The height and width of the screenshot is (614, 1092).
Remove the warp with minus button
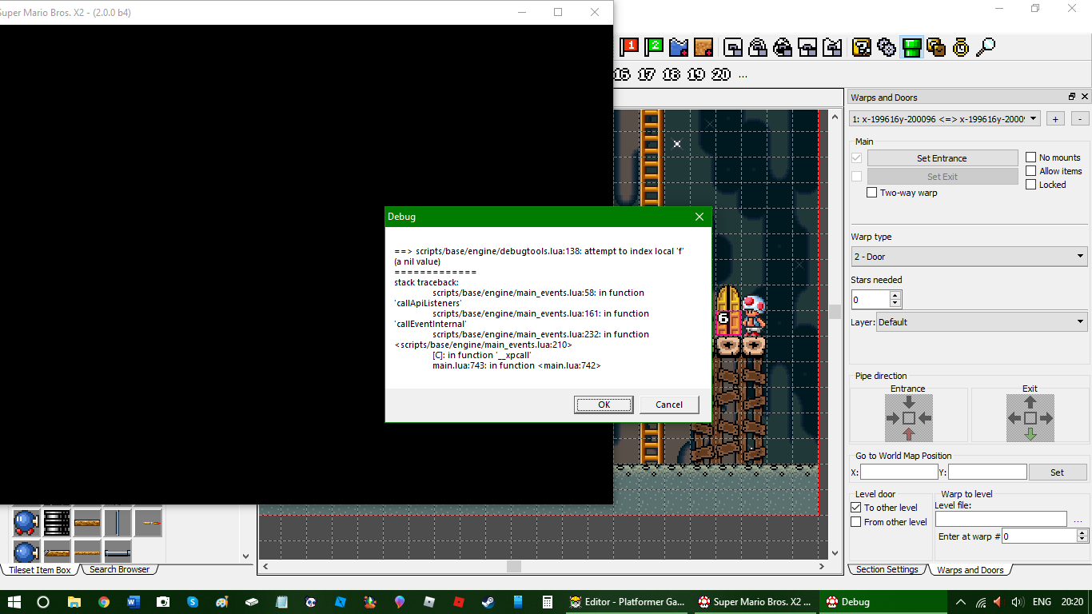point(1079,118)
